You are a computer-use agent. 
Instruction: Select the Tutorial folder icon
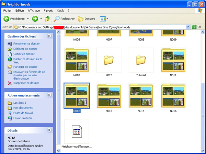pyautogui.click(x=141, y=60)
